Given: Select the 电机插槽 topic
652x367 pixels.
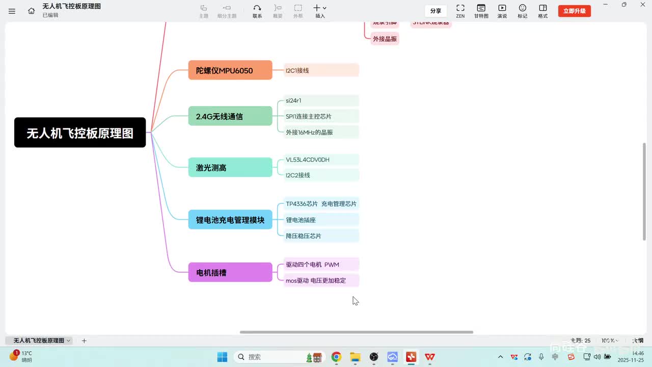Looking at the screenshot, I should [230, 272].
